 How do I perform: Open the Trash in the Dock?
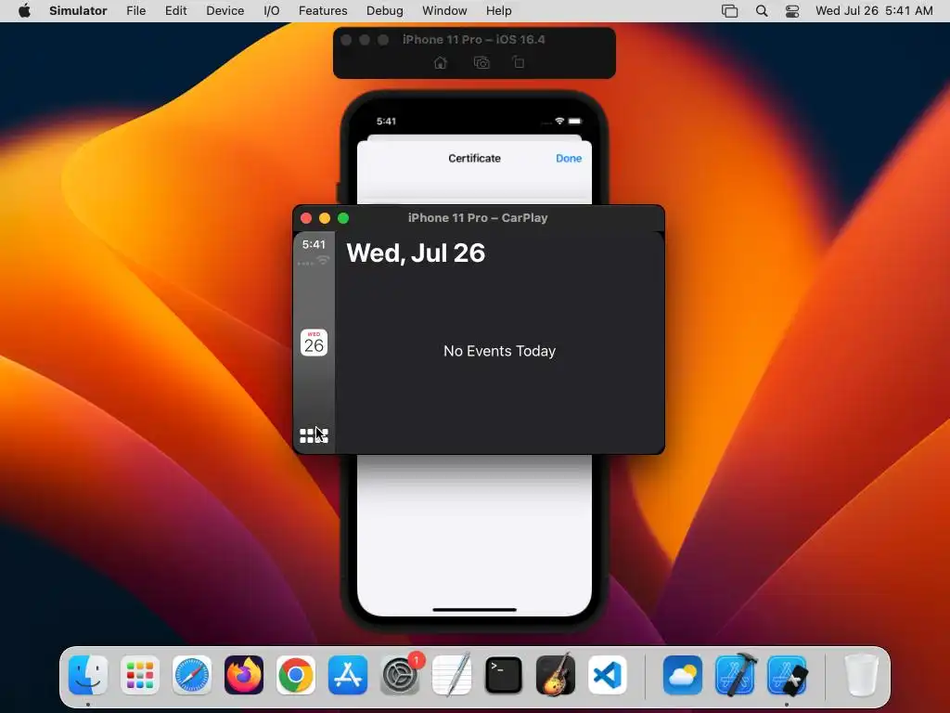(862, 675)
